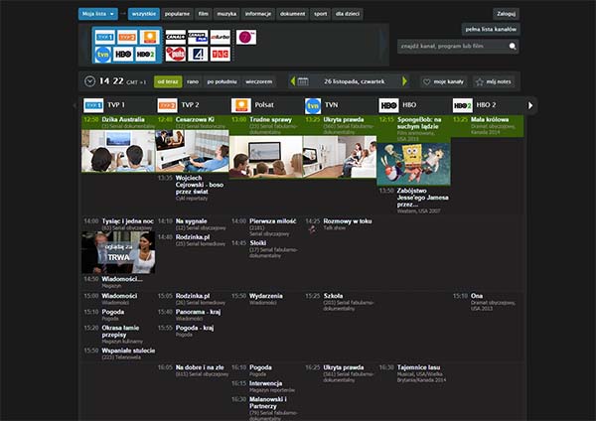
Task: Select the popularne category tab
Action: coord(177,14)
